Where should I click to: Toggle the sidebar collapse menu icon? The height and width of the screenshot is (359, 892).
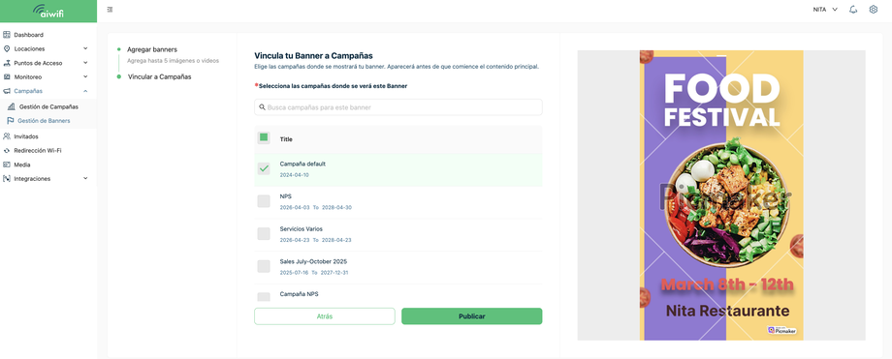[110, 10]
